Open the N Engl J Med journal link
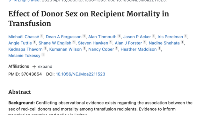Image resolution: width=204 pixels, height=115 pixels. point(27,1)
